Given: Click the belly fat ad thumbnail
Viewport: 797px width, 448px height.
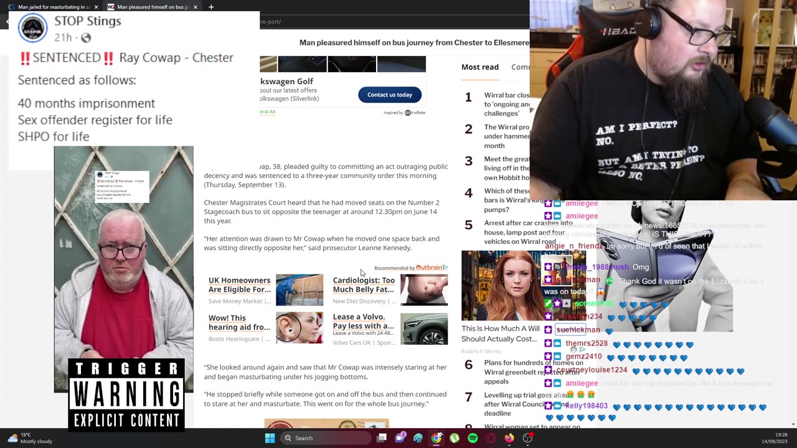Looking at the screenshot, I should pyautogui.click(x=424, y=290).
